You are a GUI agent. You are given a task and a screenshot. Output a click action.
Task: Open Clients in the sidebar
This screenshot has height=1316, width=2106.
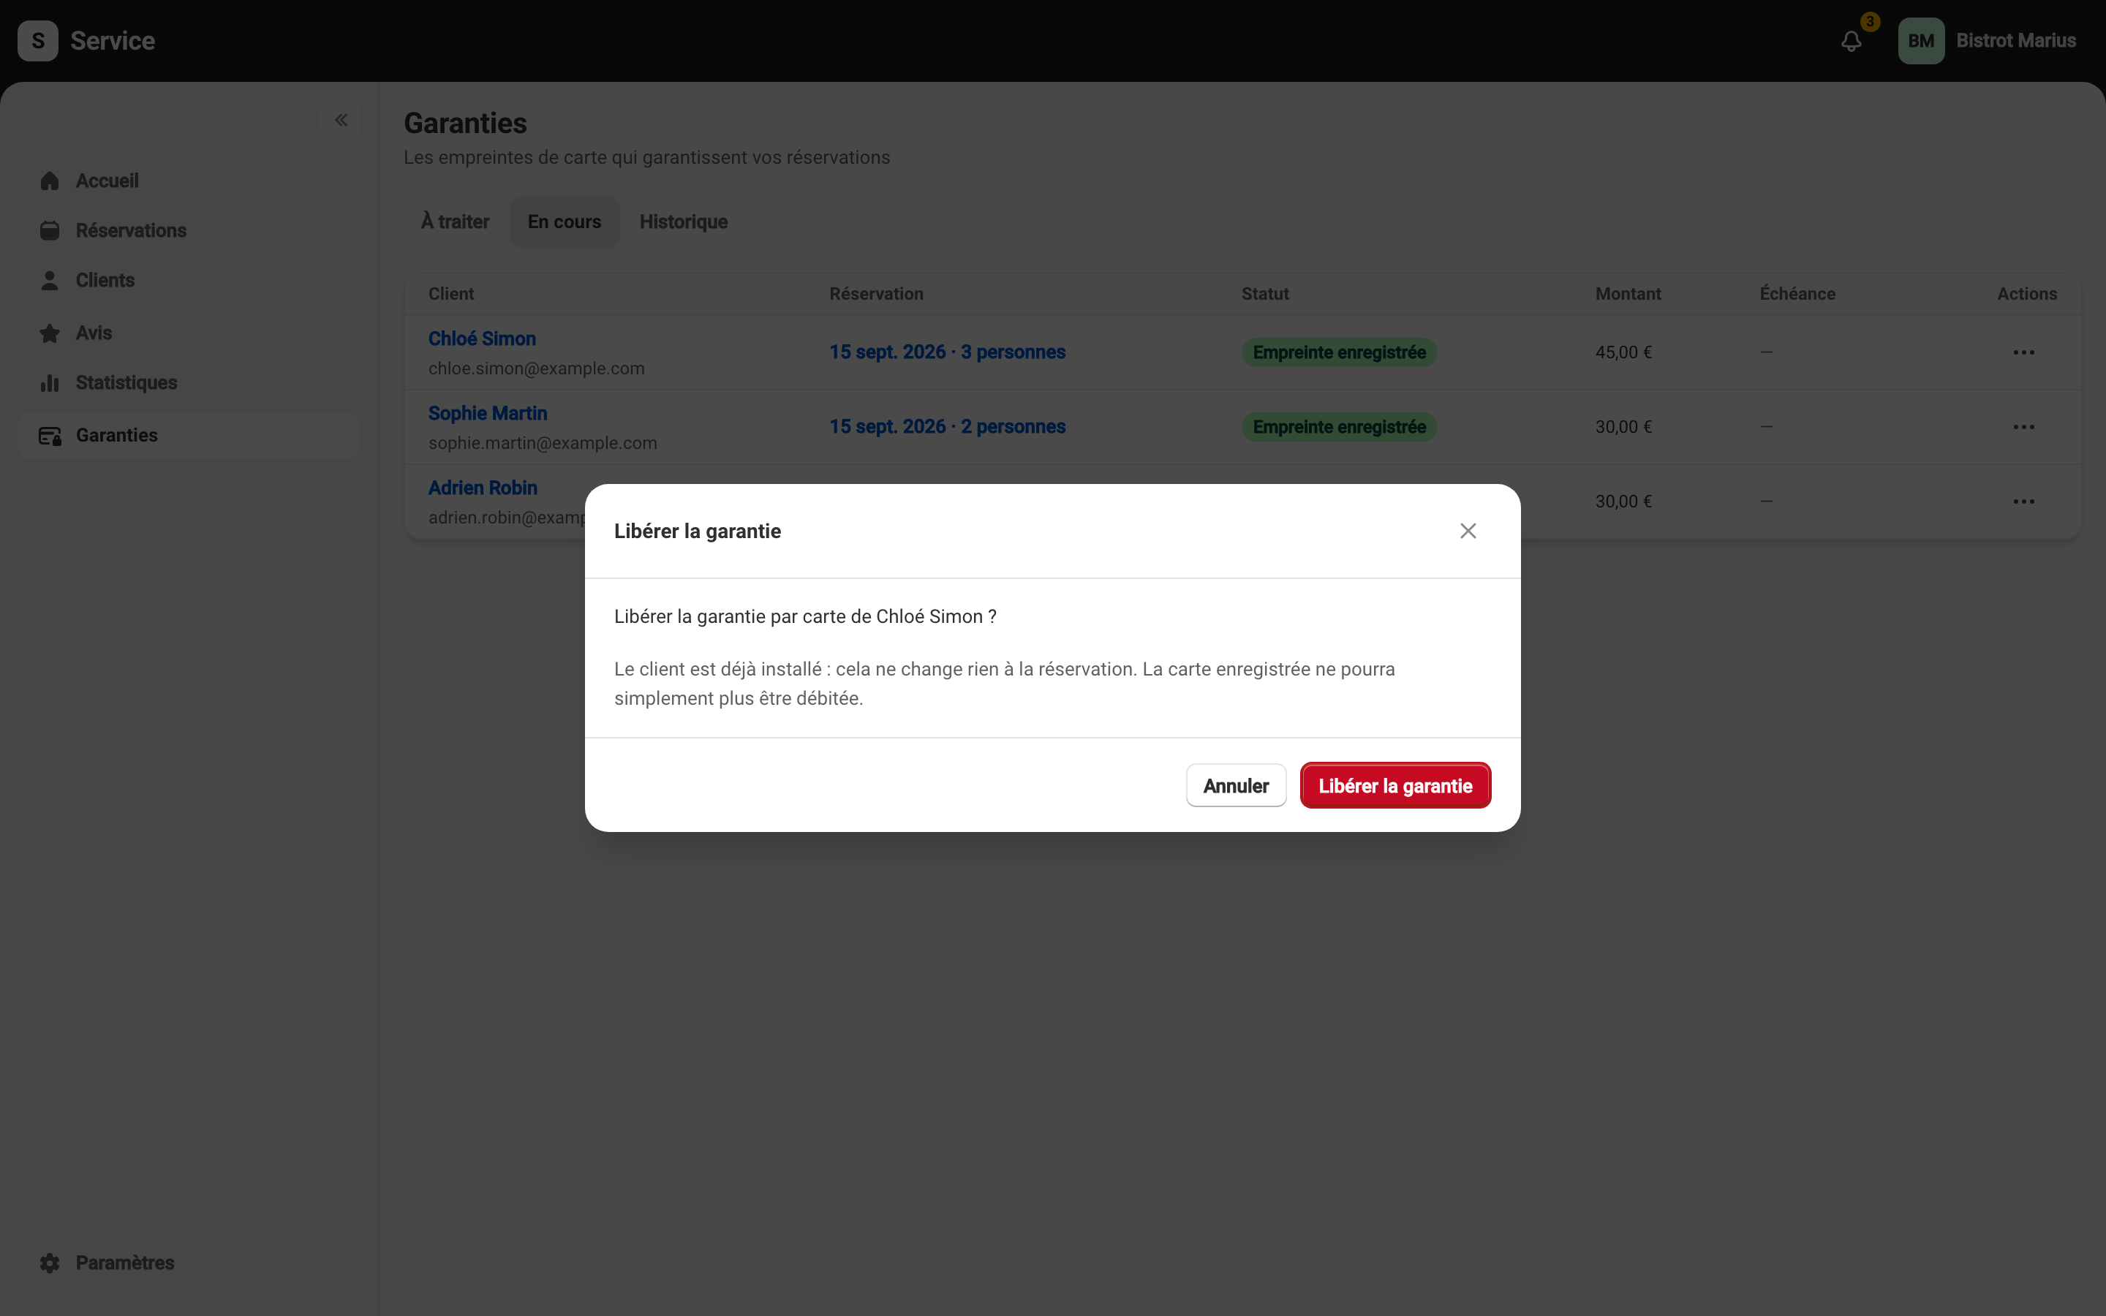189,280
